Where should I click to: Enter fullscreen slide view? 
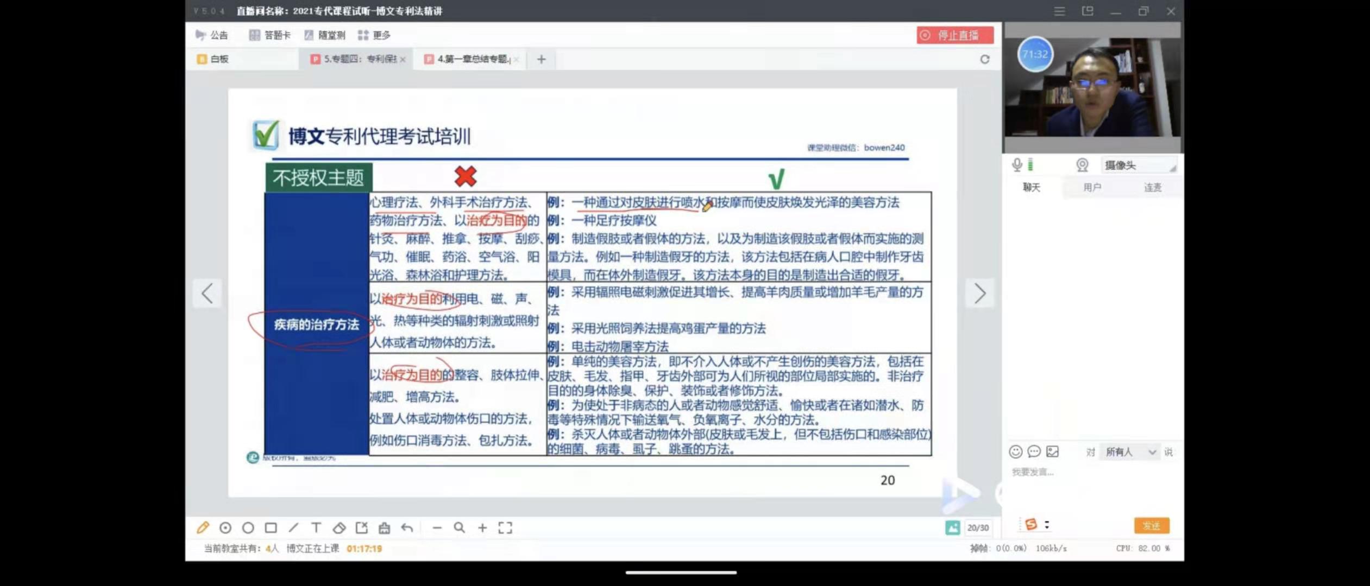click(505, 527)
